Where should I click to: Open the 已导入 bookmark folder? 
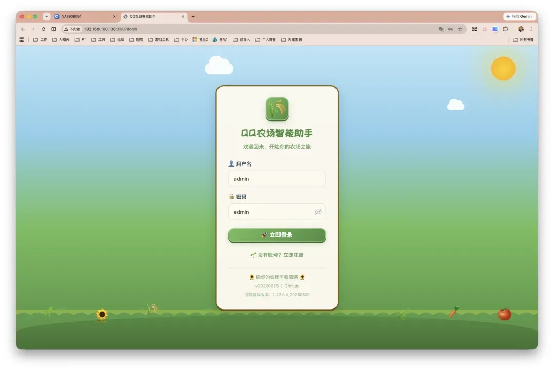241,39
